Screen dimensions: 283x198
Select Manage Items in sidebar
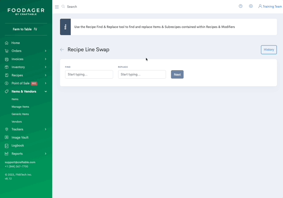coord(20,107)
